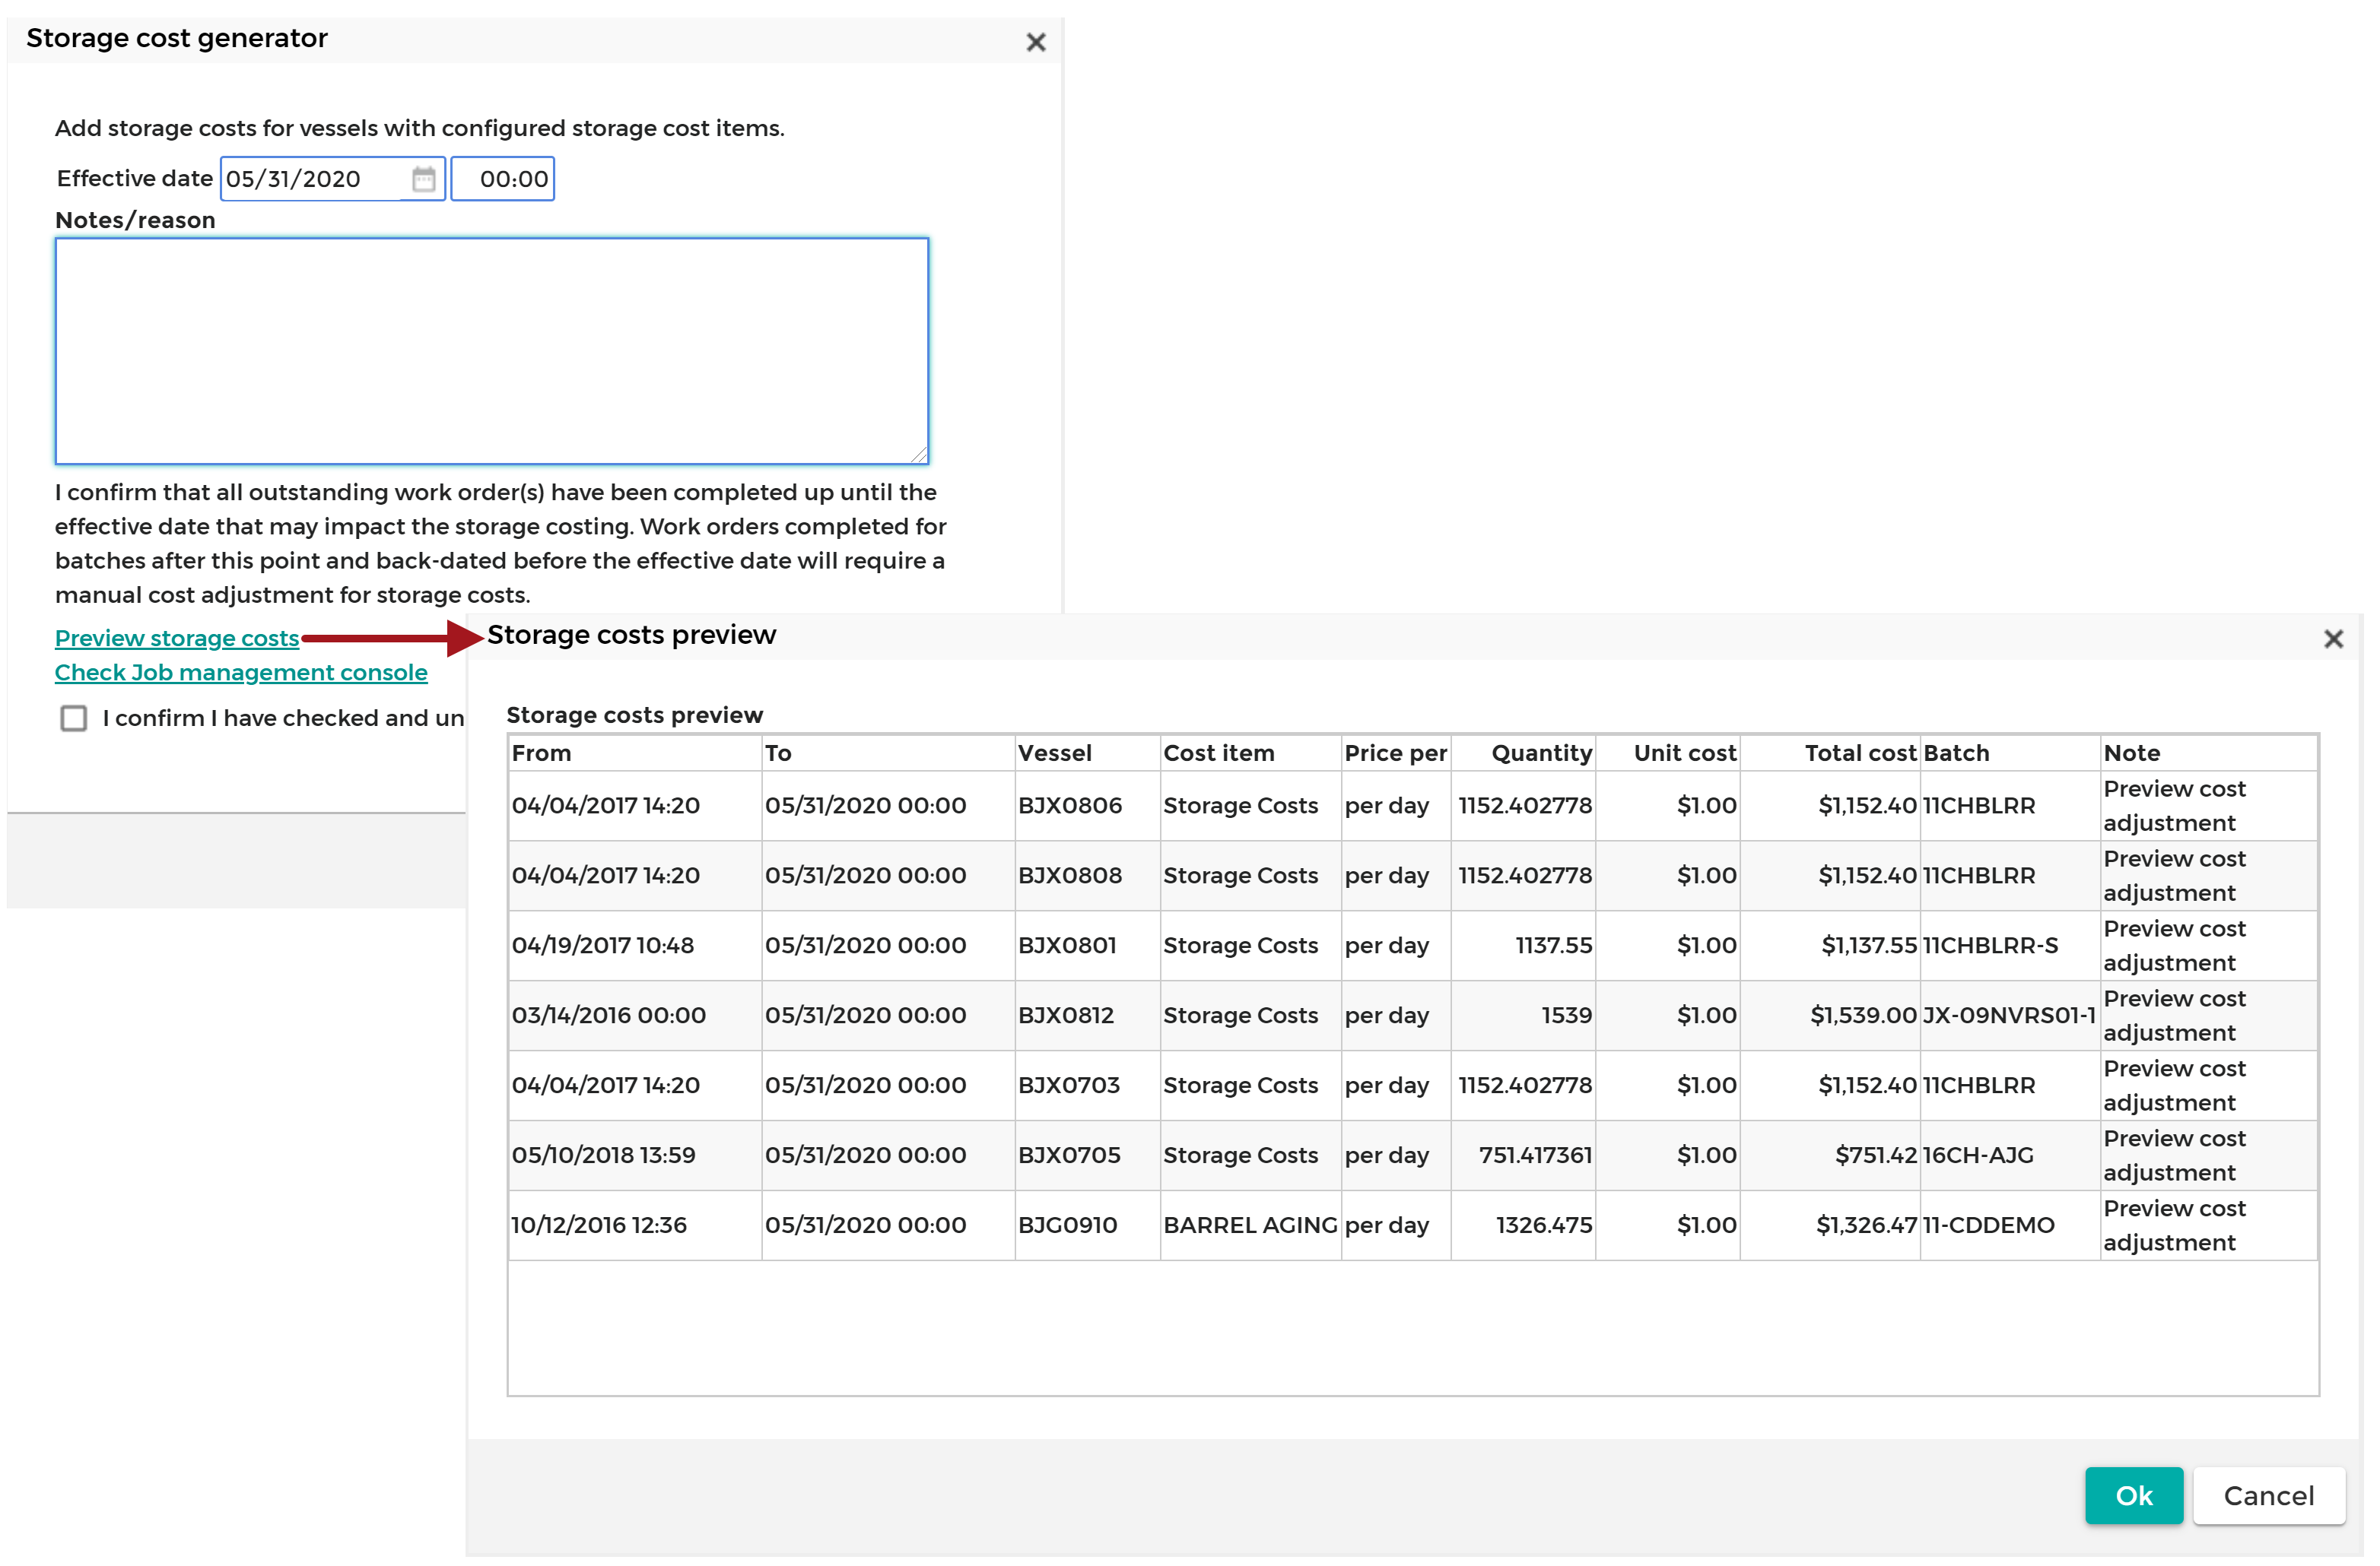Click the Cost item column header
This screenshot has width=2380, height=1566.
[1251, 755]
